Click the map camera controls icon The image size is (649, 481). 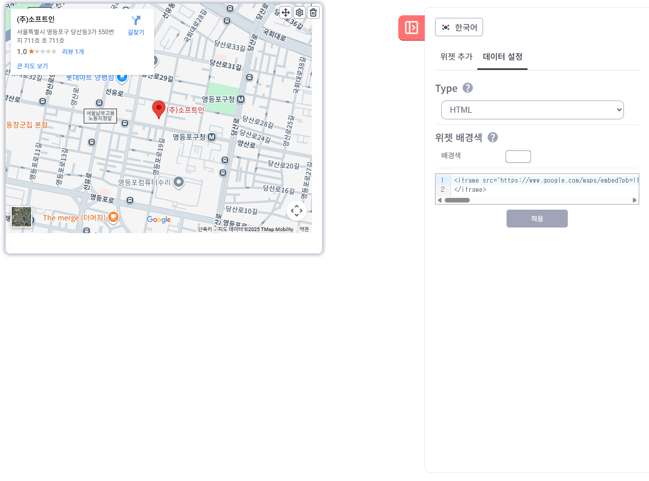tap(297, 211)
